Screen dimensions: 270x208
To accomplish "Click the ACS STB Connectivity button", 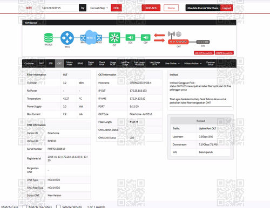I will tap(224, 53).
